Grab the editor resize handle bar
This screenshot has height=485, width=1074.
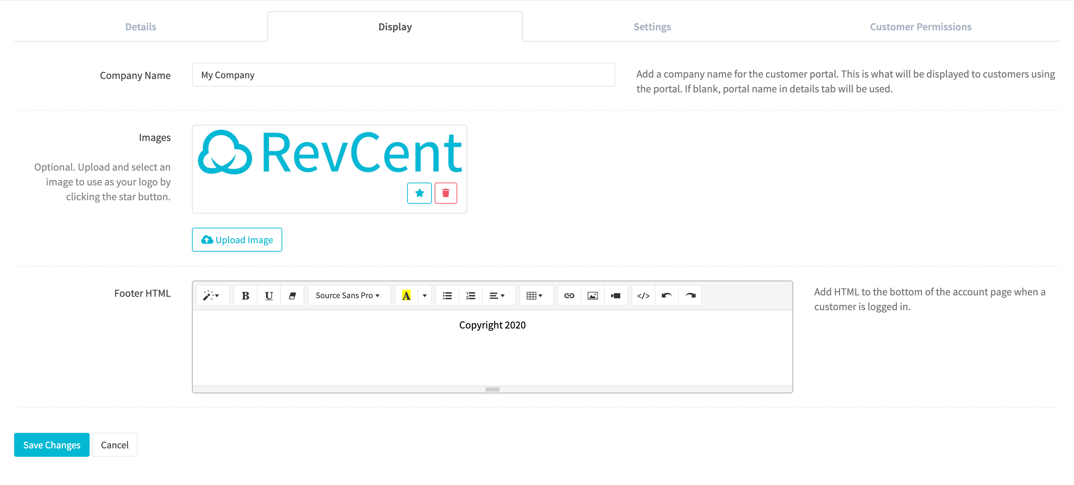(x=492, y=389)
